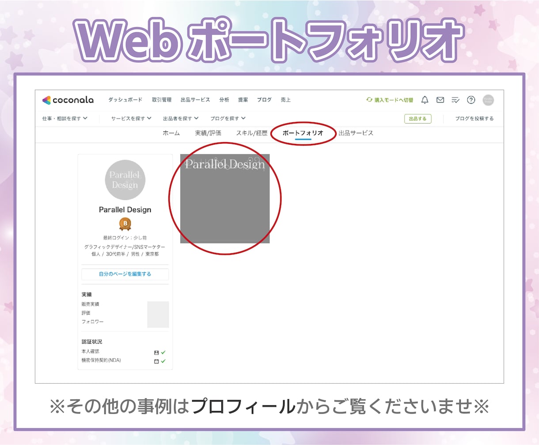Open the notifications bell
Viewport: 539px width, 445px height.
coord(425,100)
